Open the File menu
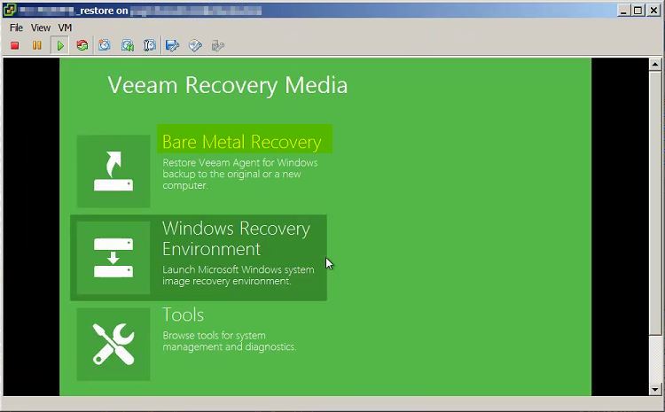 (x=16, y=27)
